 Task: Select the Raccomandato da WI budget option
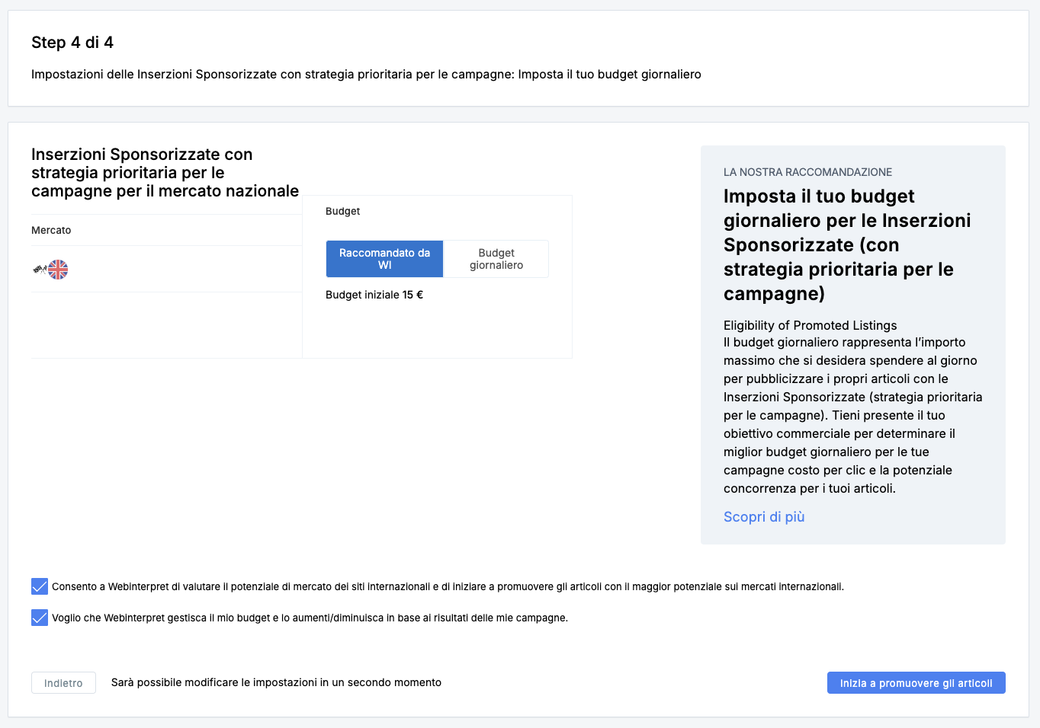coord(384,259)
